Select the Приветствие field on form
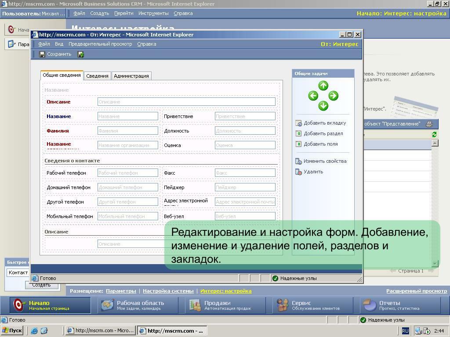The height and width of the screenshot is (337, 450). [245, 116]
